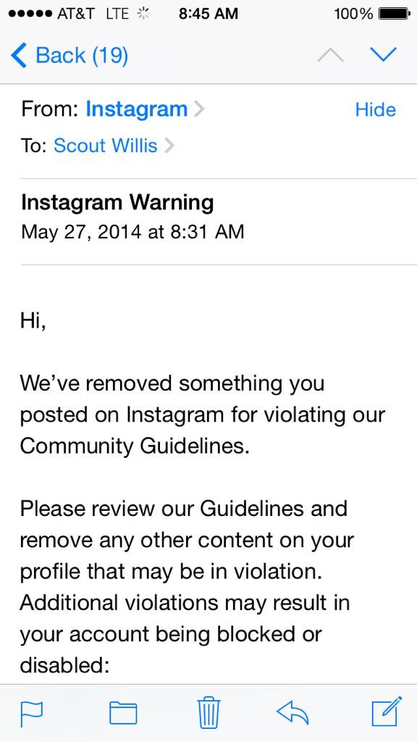The width and height of the screenshot is (417, 742).
Task: Open the Instagram sender contact
Action: [x=136, y=110]
